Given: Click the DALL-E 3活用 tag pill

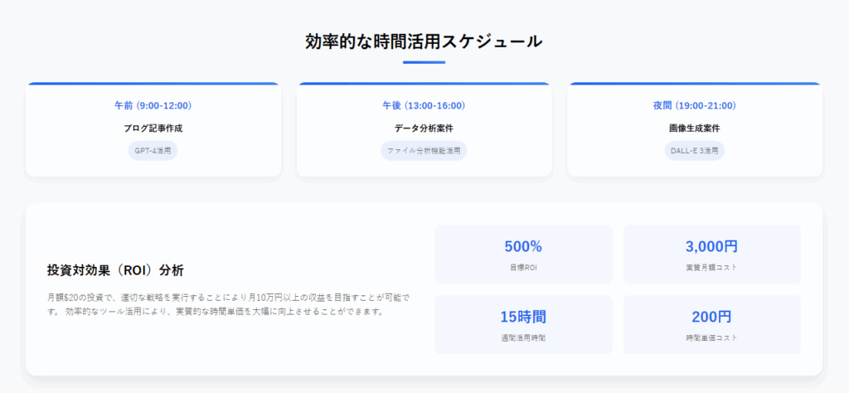Looking at the screenshot, I should pos(695,151).
